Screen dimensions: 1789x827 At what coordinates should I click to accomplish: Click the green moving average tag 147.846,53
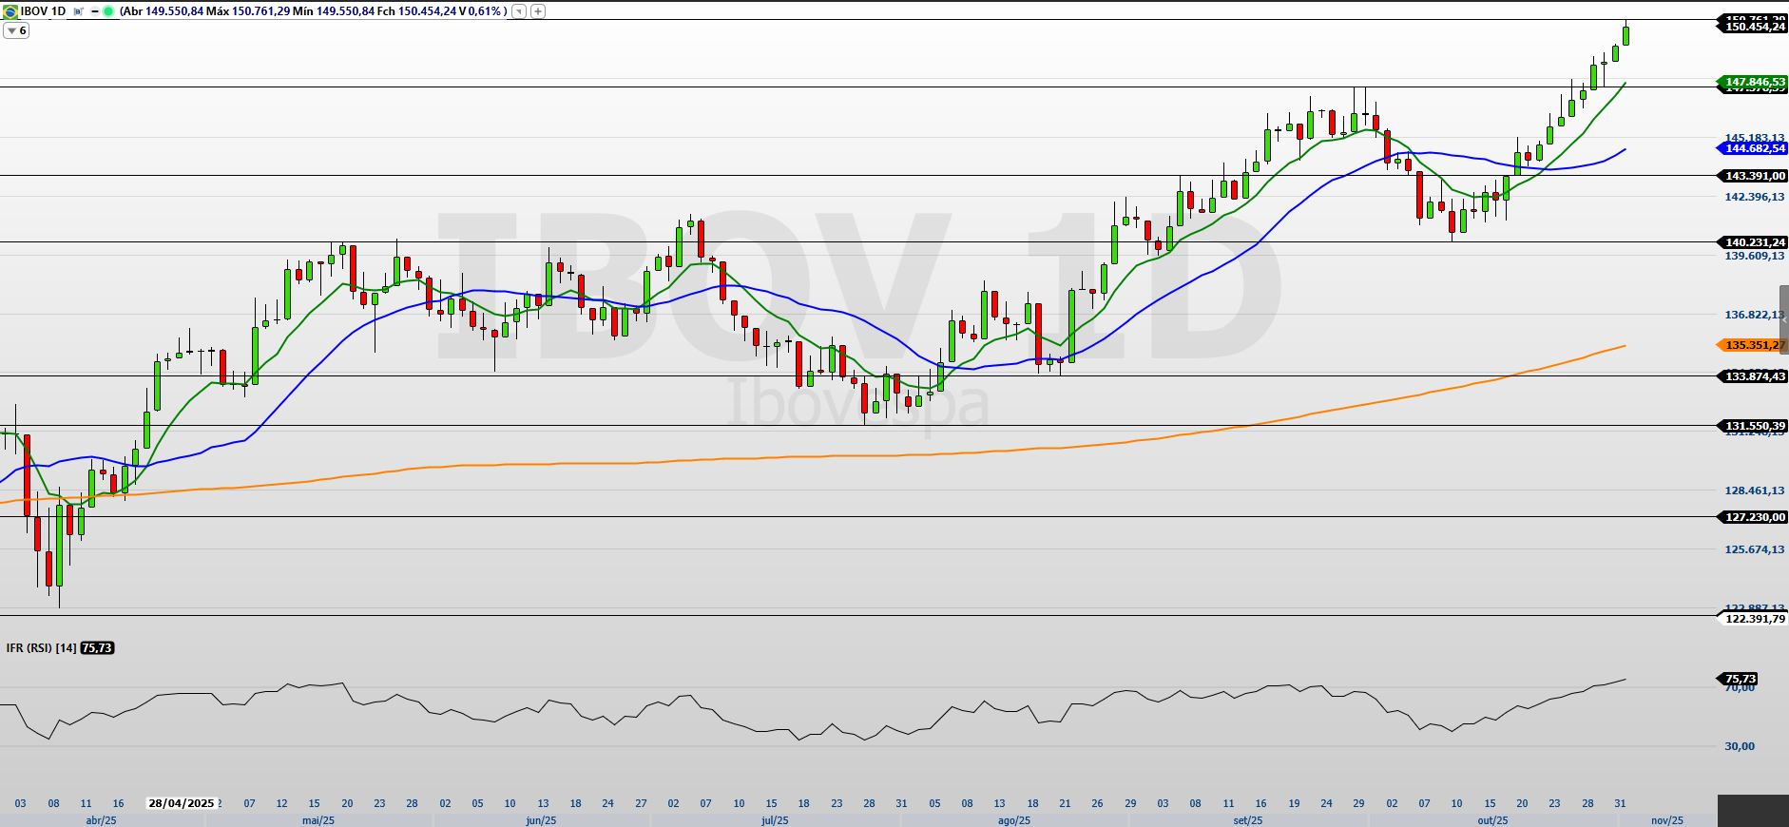coord(1754,83)
